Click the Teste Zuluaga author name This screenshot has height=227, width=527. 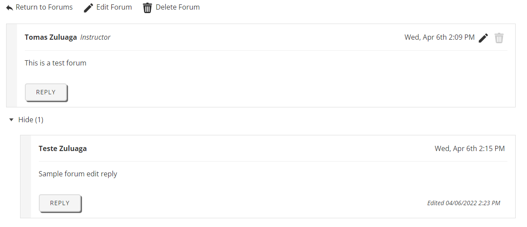[63, 148]
